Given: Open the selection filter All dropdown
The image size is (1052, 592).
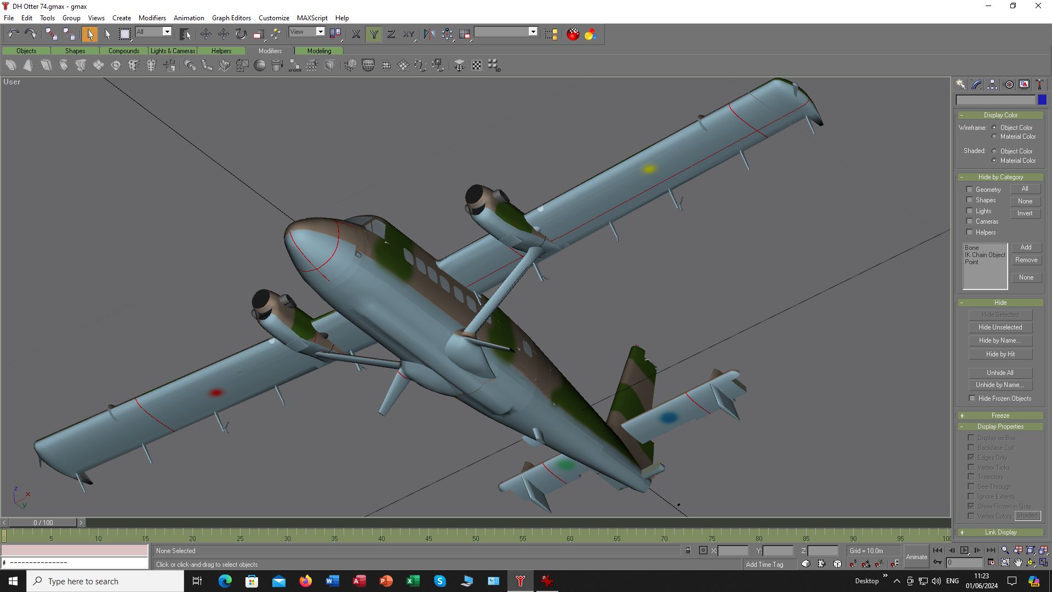Looking at the screenshot, I should [x=167, y=32].
